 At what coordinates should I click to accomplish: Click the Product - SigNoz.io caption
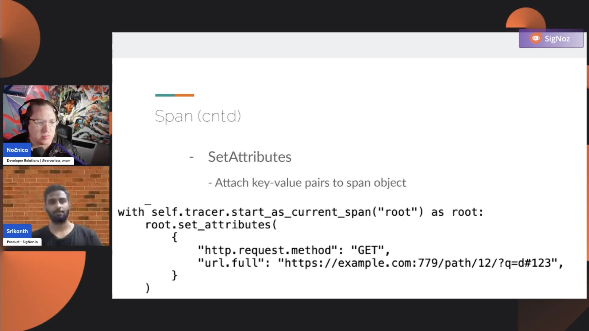pos(22,242)
